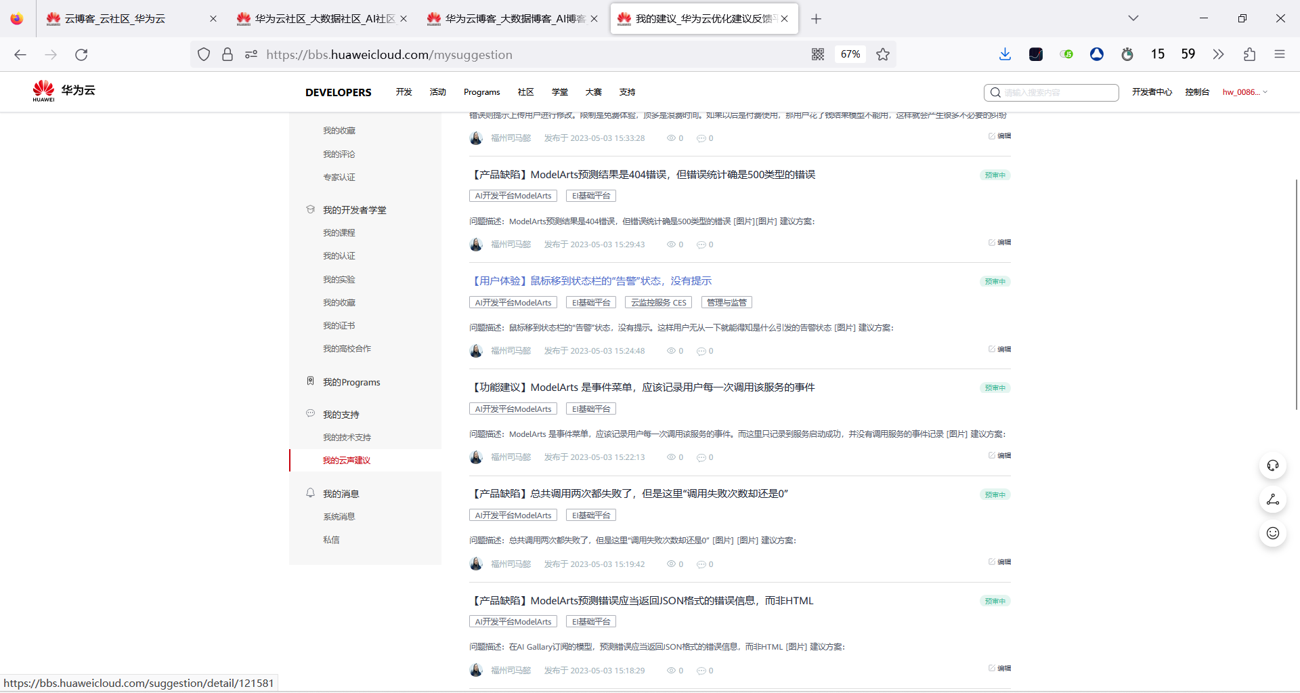Click the 我的Programs section icon

[x=311, y=381]
